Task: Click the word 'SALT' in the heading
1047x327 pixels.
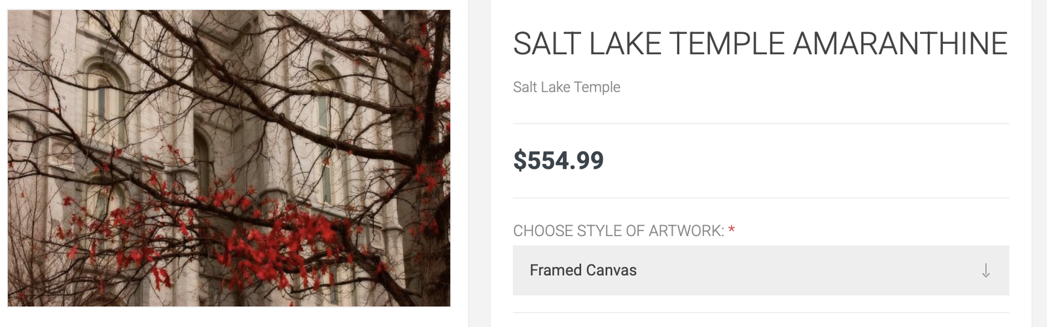Action: (547, 44)
